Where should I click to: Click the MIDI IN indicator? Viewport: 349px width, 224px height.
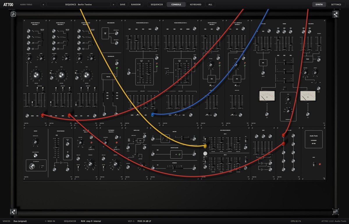pos(50,221)
